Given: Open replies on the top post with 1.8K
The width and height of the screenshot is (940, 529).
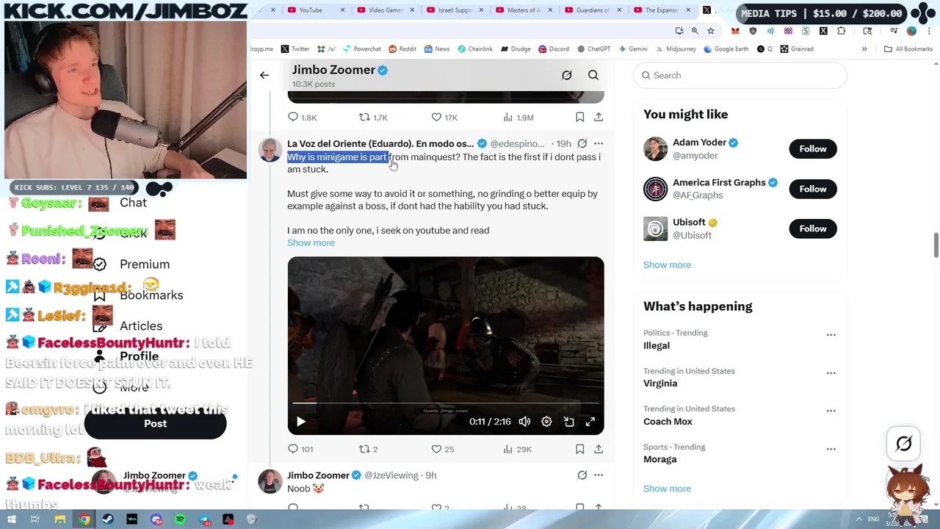Looking at the screenshot, I should click(302, 118).
